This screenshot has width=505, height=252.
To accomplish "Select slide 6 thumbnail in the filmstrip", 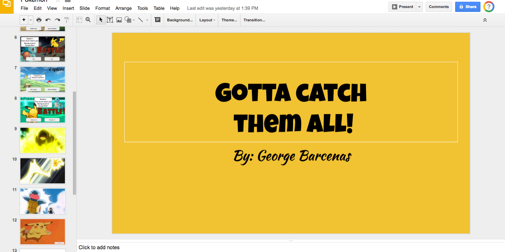I will (42, 49).
